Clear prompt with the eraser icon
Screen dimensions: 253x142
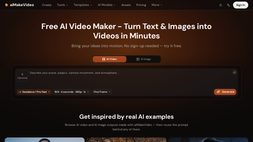(235, 73)
